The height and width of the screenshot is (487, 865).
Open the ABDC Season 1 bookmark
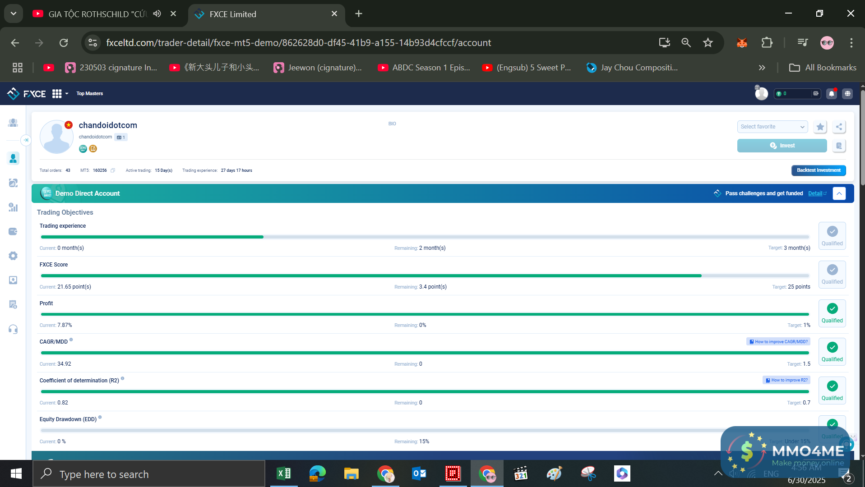[x=424, y=68]
